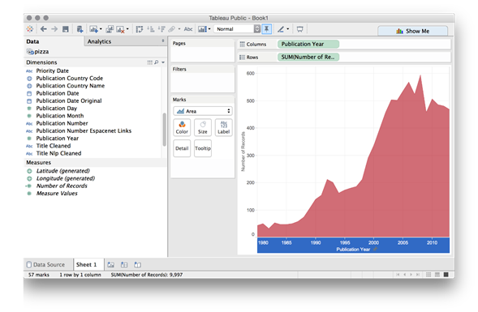478x312 pixels.
Task: Expand the Dimensions pane options arrow
Action: pos(163,62)
